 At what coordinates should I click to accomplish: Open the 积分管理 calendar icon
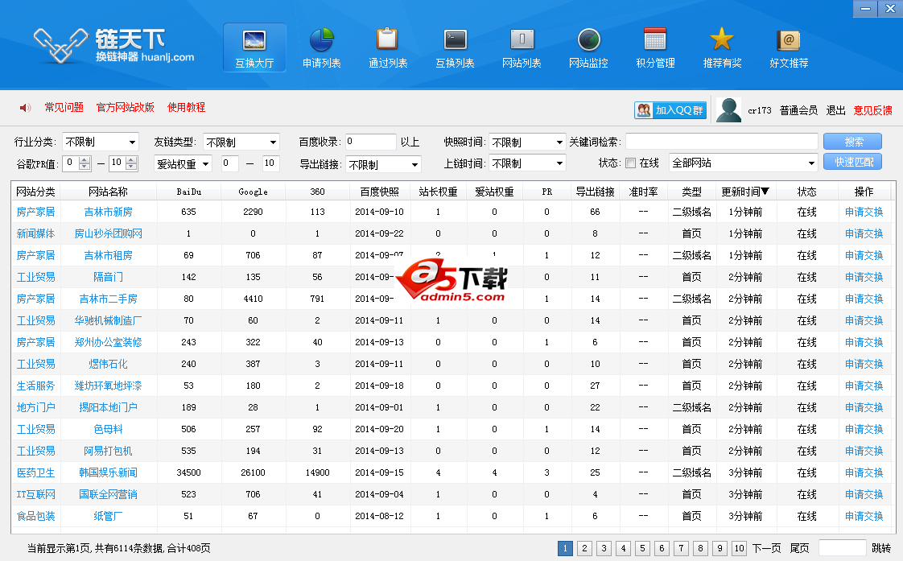pos(655,39)
